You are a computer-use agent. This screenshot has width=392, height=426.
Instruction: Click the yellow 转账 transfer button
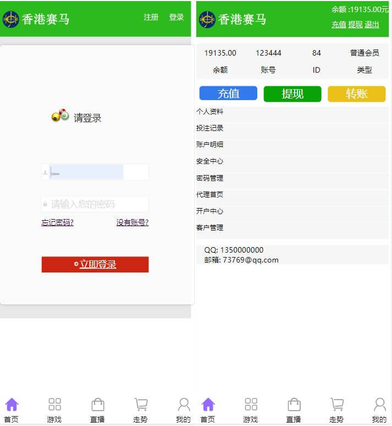(356, 94)
